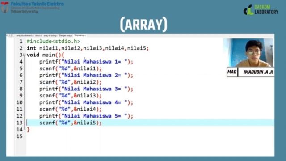Click the scanf &nilai3 line
This screenshot has width=286, height=161.
(71, 96)
